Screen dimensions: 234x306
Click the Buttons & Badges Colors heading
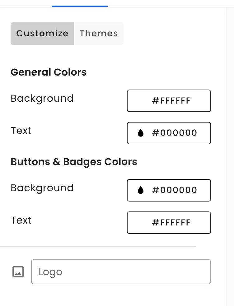point(74,162)
